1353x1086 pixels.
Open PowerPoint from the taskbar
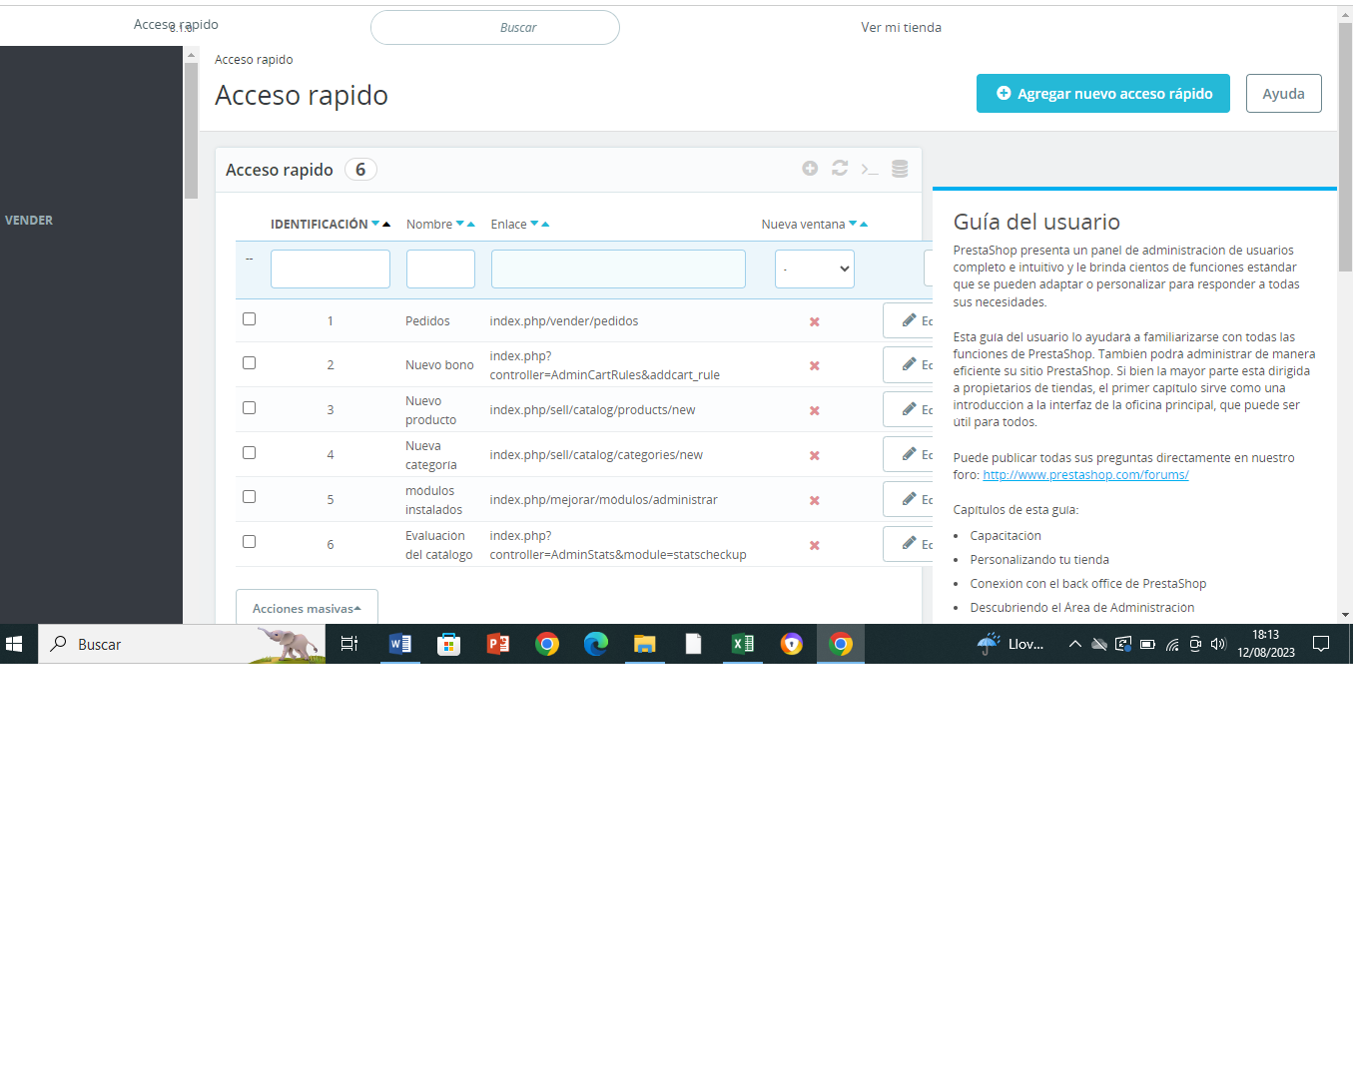[x=498, y=644]
